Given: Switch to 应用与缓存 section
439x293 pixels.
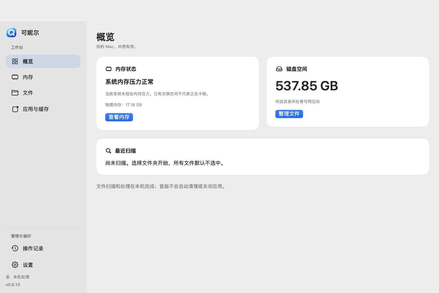Looking at the screenshot, I should [43, 109].
